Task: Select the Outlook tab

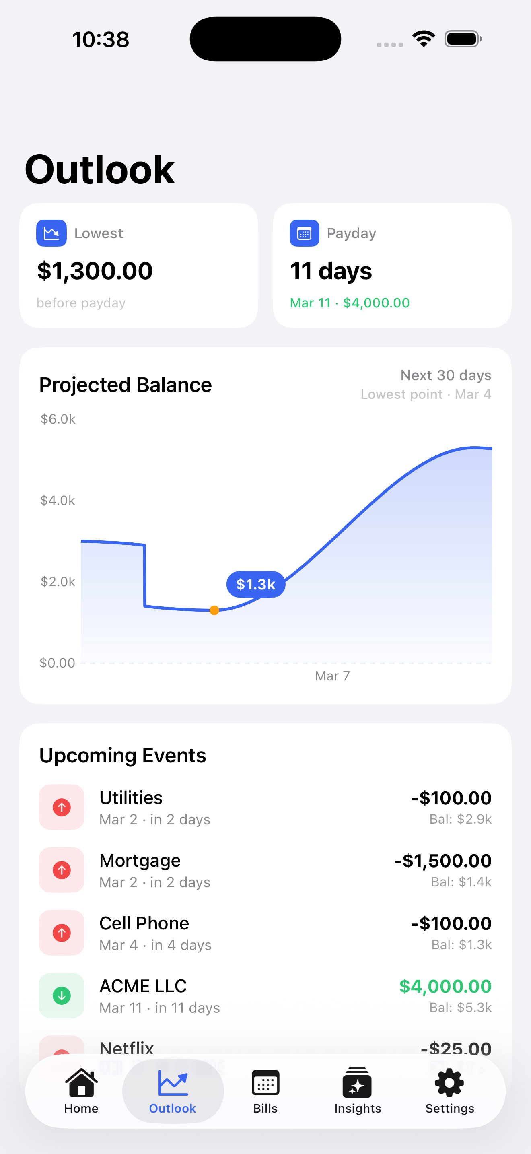Action: (x=173, y=1091)
